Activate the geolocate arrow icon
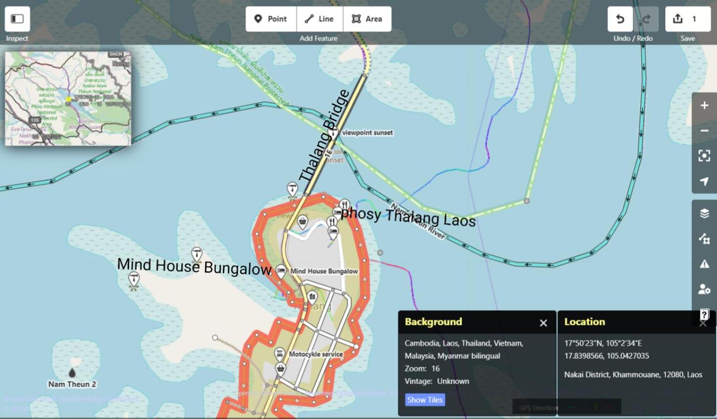 click(704, 181)
